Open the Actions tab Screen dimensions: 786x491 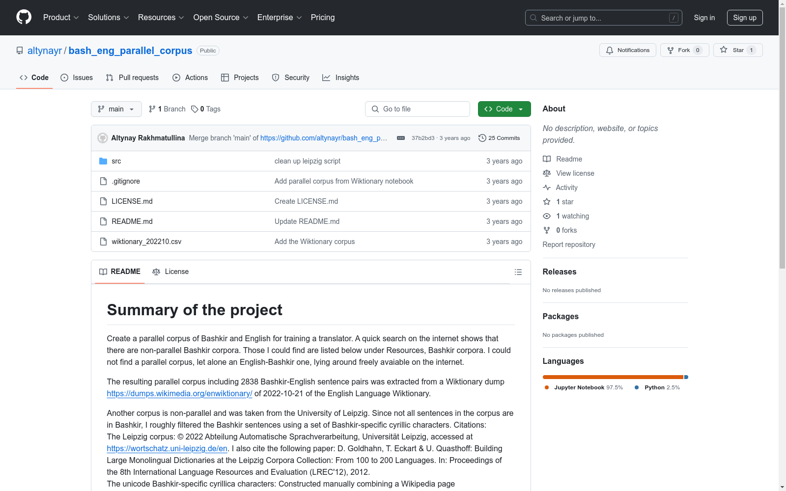point(190,78)
